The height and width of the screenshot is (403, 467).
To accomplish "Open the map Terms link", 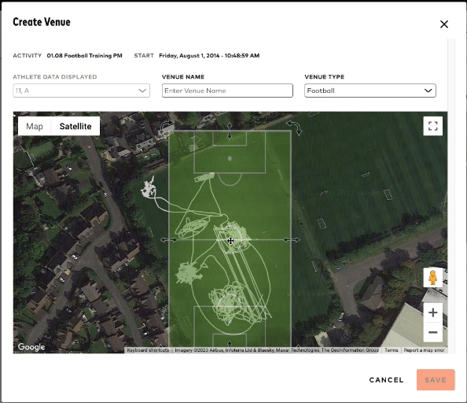I will click(x=391, y=350).
